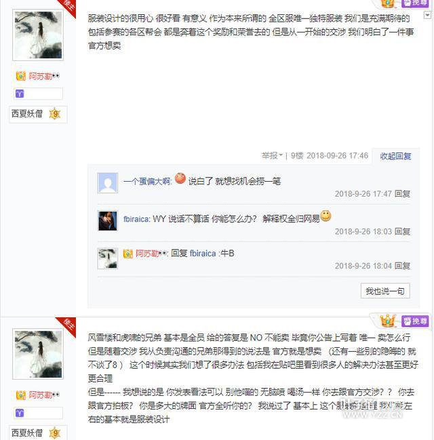Click the level 9 star badge in first post
The image size is (434, 440).
55,114
